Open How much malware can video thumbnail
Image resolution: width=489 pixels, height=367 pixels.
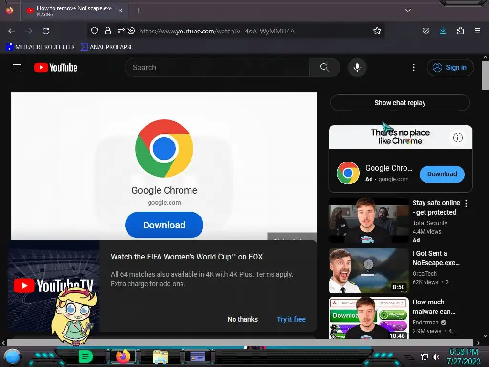[369, 318]
